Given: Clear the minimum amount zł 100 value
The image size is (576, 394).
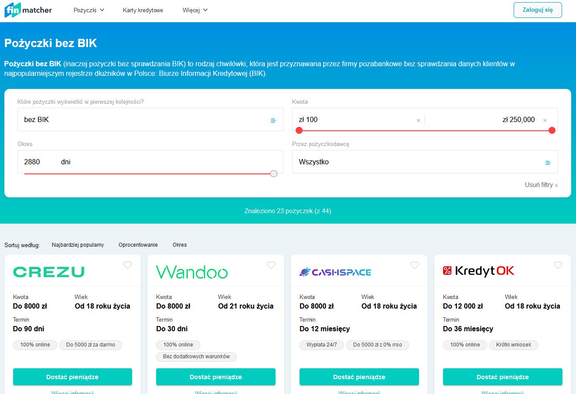Looking at the screenshot, I should (x=419, y=120).
